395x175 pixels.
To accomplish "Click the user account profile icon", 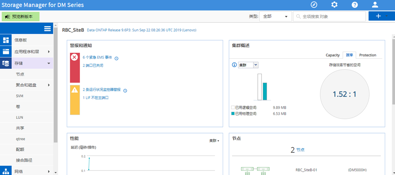I will (375, 5).
